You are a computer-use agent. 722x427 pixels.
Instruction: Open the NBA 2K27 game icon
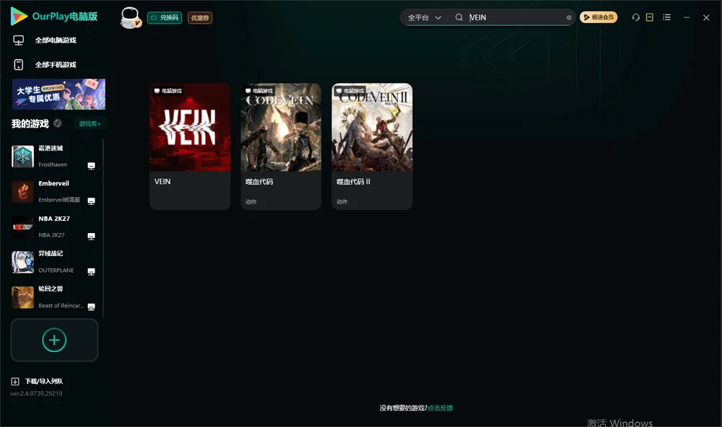pos(22,226)
